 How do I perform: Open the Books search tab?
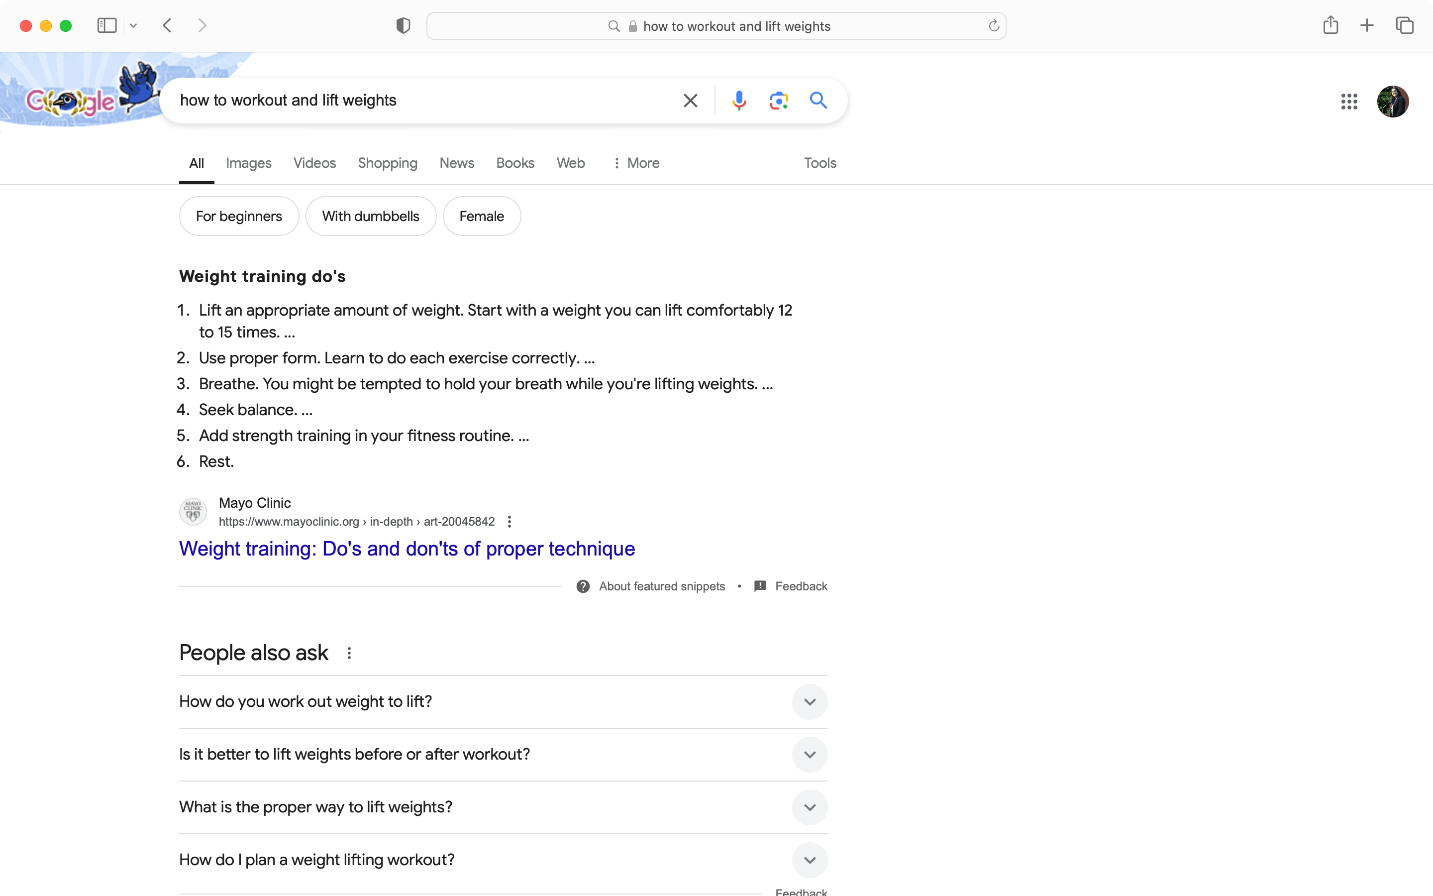point(515,163)
